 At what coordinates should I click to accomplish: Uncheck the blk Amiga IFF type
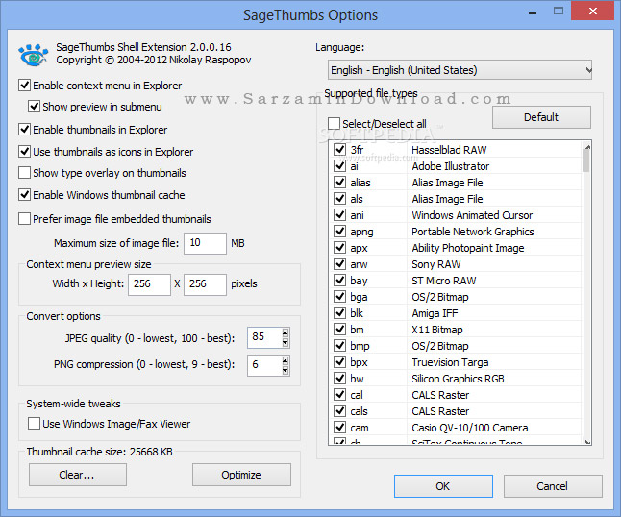(x=339, y=312)
